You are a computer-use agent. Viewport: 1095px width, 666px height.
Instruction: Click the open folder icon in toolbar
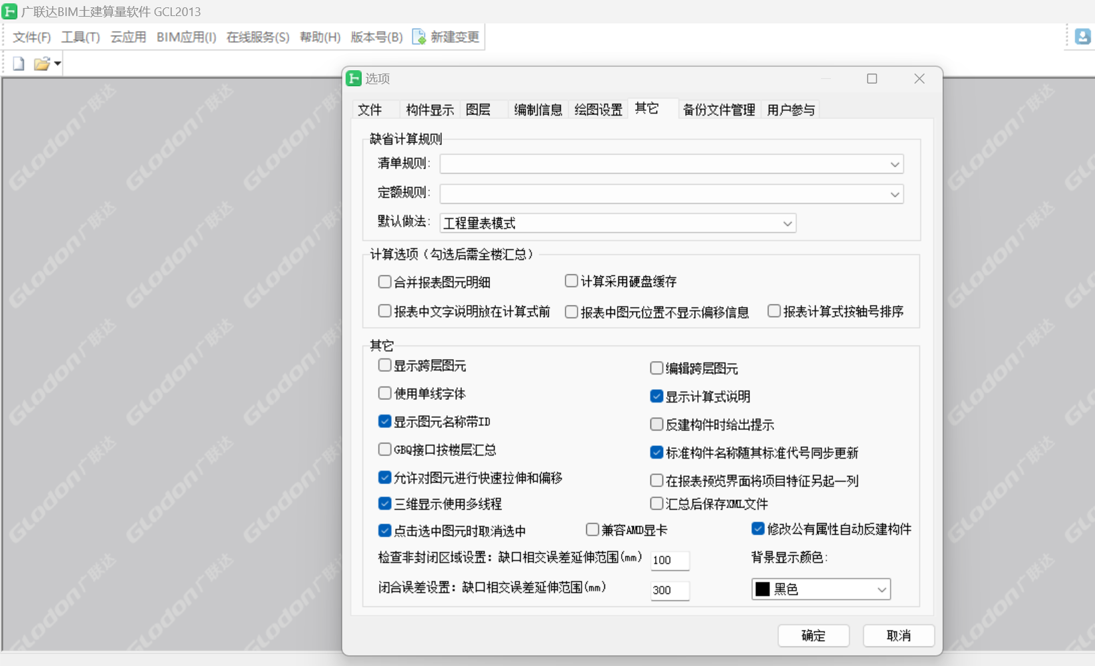pyautogui.click(x=41, y=64)
